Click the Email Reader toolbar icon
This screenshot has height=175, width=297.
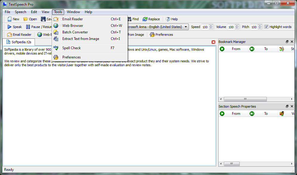[x=10, y=35]
